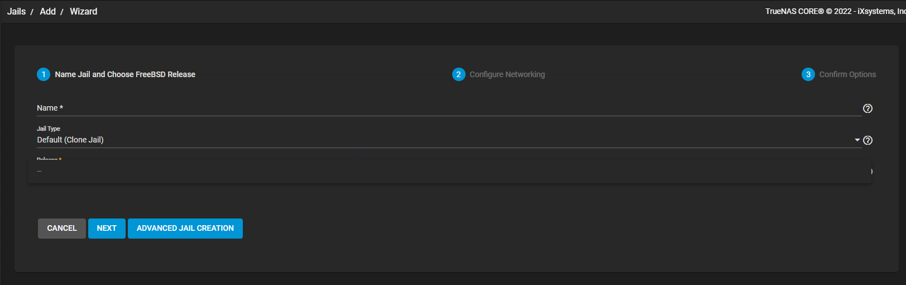Go to Configure Networking step label

tap(507, 74)
